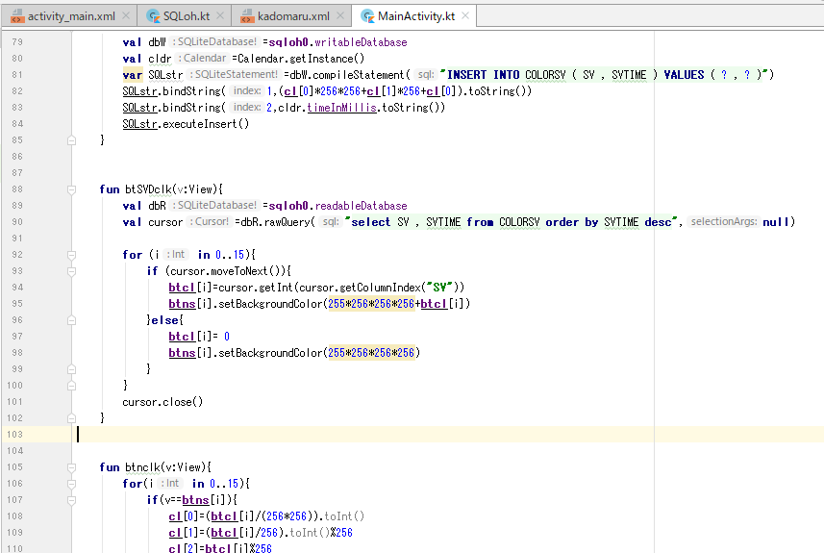
Task: Collapse the btSVDclk function at line 88
Action: pos(71,189)
